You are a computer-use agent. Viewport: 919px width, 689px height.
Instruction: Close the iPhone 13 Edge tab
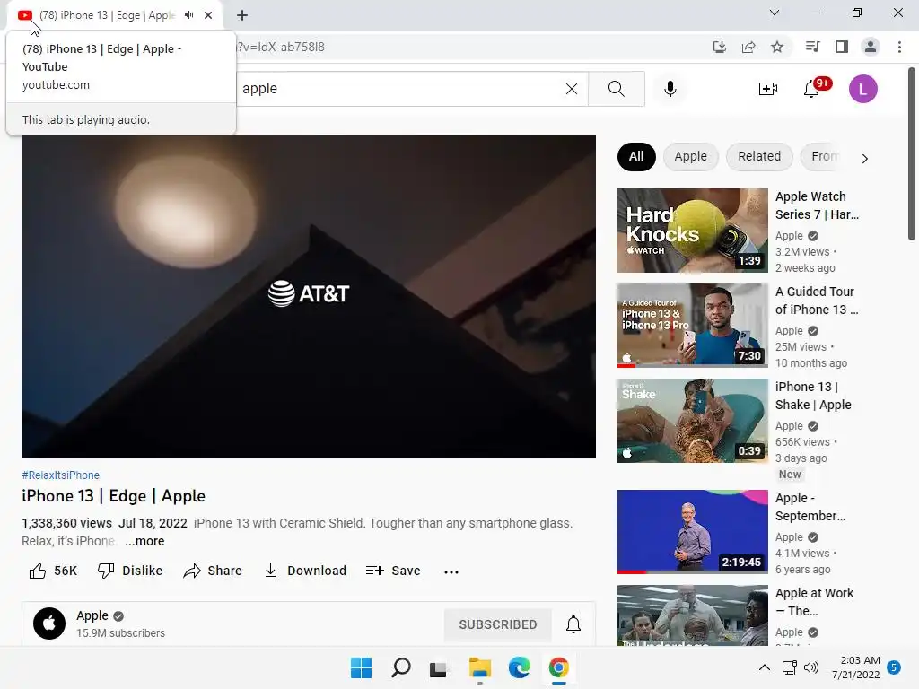point(208,15)
